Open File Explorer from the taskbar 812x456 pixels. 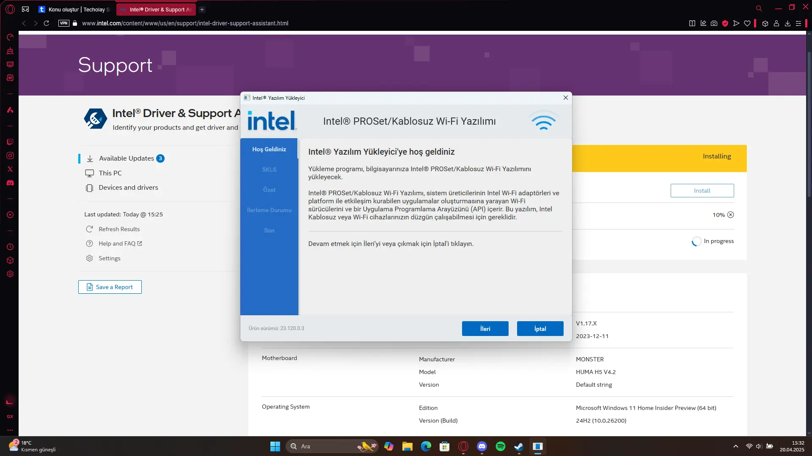[407, 446]
